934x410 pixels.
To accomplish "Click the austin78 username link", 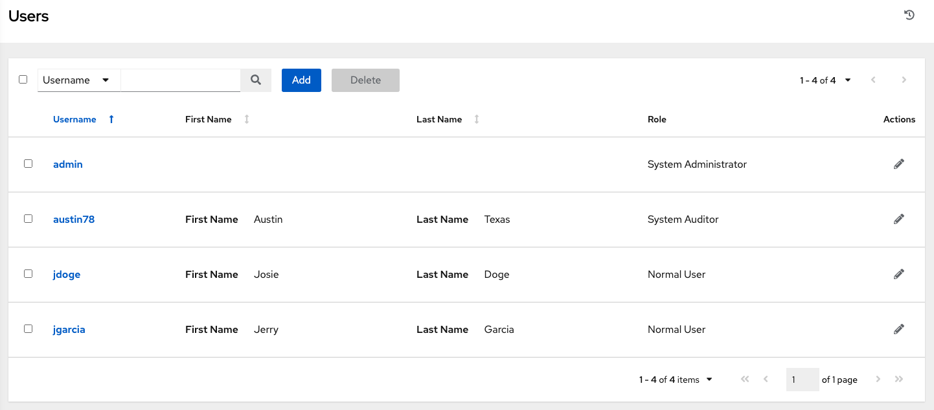I will pyautogui.click(x=74, y=220).
